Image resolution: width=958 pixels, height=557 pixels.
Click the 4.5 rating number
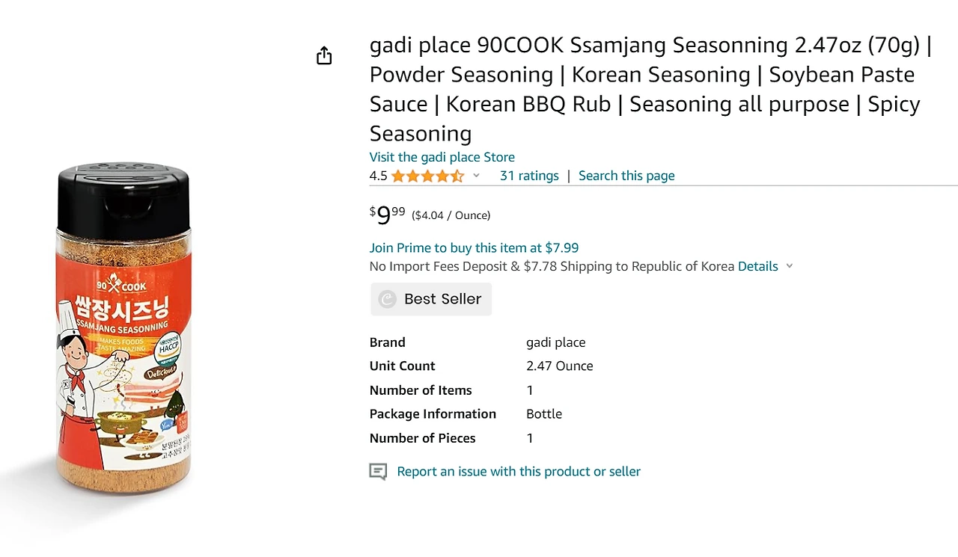pyautogui.click(x=378, y=176)
